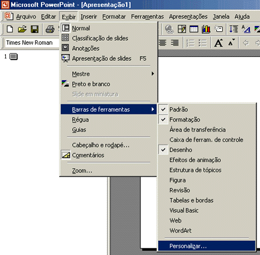Image resolution: width=260 pixels, height=255 pixels.
Task: Click the Increase Font Size icon
Action: pyautogui.click(x=219, y=42)
